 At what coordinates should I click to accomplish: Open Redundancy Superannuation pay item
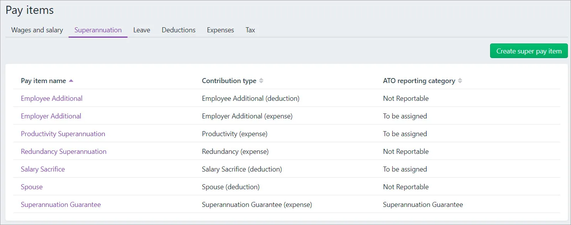(x=64, y=152)
